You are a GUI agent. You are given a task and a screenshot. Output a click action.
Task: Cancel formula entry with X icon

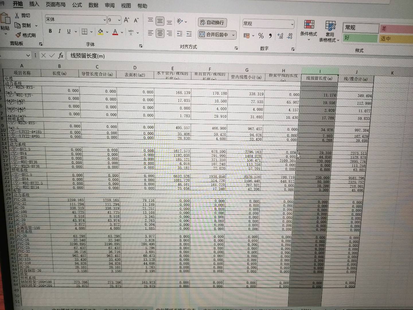[x=44, y=55]
